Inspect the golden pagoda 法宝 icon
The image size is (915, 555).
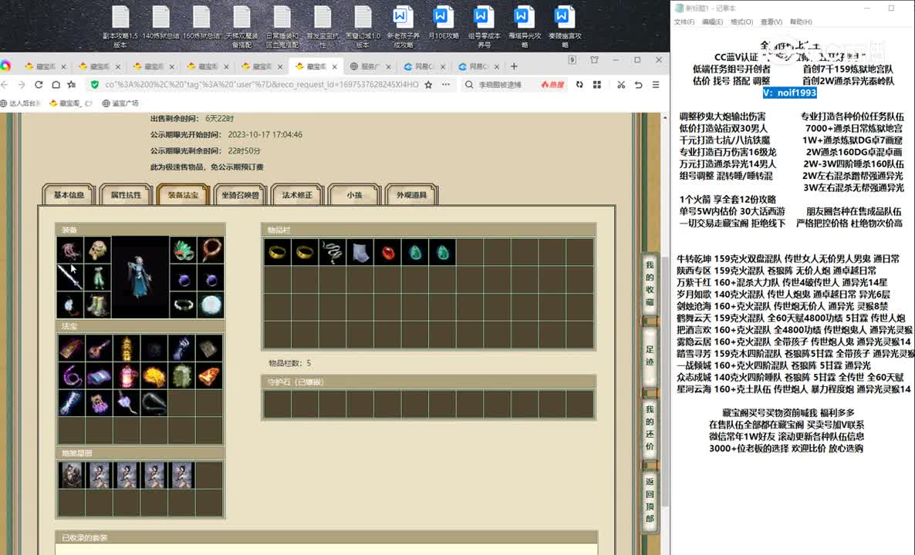coord(127,348)
